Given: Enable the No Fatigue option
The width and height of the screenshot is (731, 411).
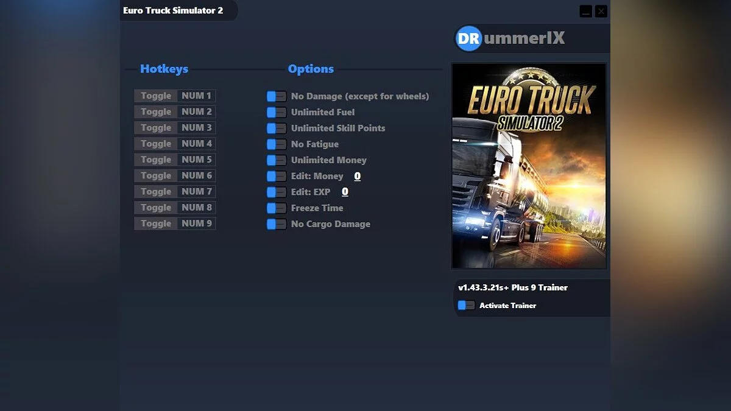Looking at the screenshot, I should (x=276, y=144).
